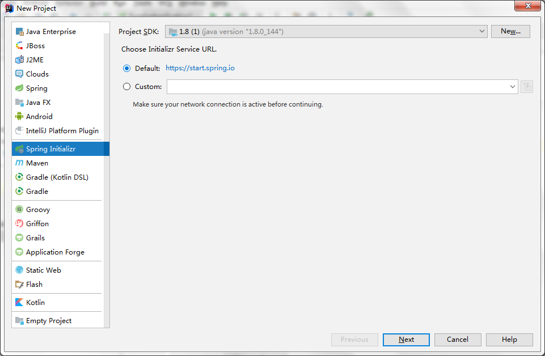Choose Maven project type
The height and width of the screenshot is (356, 545).
(58, 163)
